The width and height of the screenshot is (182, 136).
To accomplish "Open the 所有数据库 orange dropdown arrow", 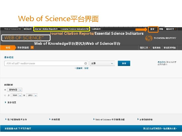I will pos(32,48).
